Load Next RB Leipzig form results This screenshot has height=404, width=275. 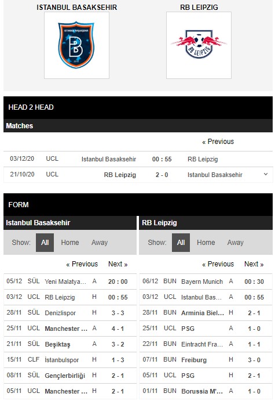pos(254,264)
